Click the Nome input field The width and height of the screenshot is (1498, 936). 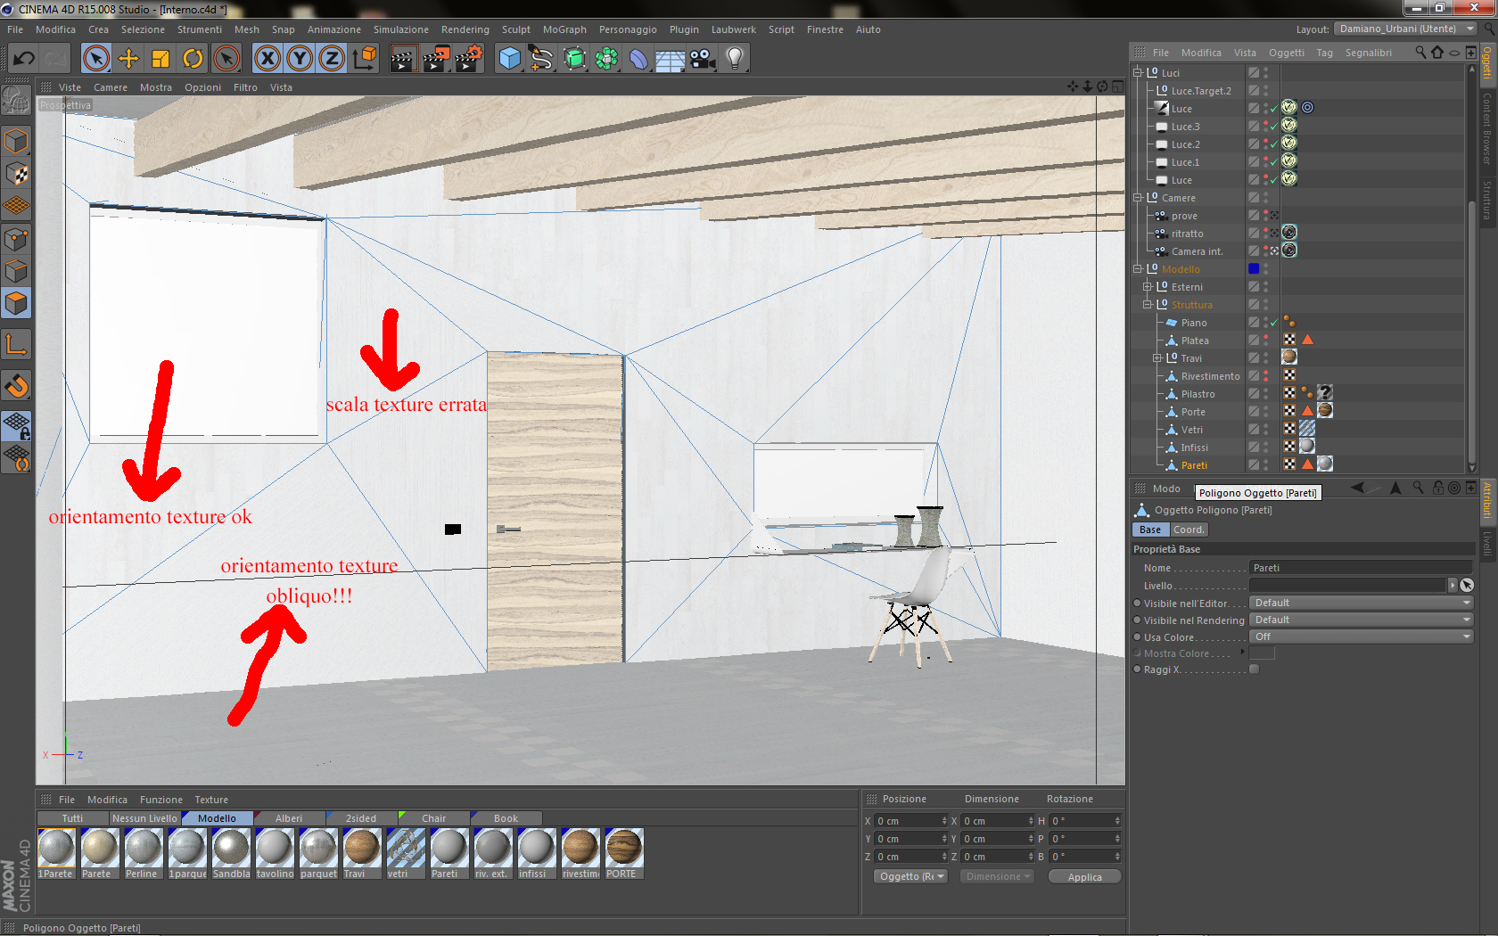click(x=1361, y=568)
